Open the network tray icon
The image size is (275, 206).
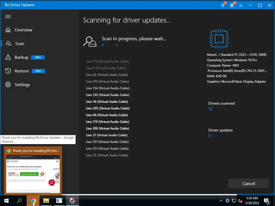click(234, 201)
